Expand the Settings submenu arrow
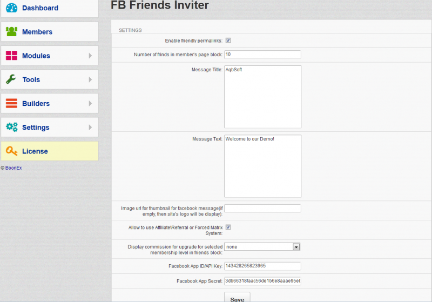 click(x=90, y=127)
